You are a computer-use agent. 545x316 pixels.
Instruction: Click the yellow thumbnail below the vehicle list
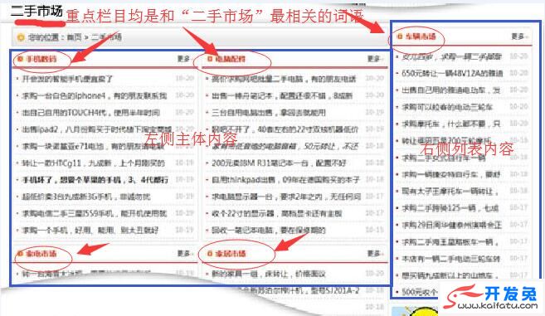click(x=414, y=311)
